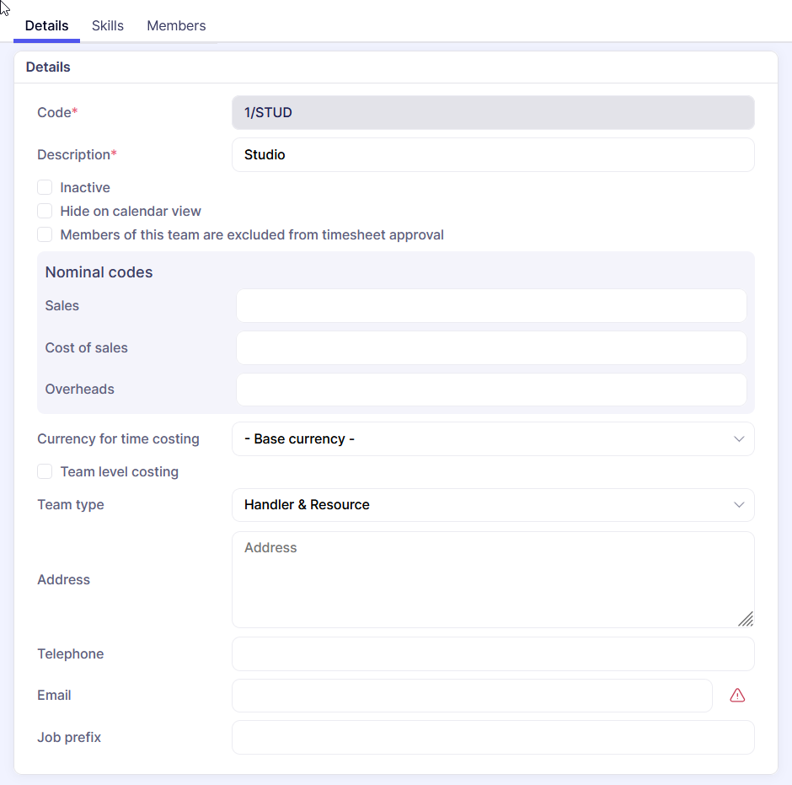Image resolution: width=792 pixels, height=785 pixels.
Task: Focus the Telephone input field
Action: coord(493,654)
